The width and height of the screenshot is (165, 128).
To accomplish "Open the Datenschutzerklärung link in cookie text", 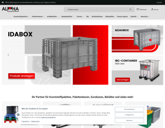I will [x=48, y=117].
